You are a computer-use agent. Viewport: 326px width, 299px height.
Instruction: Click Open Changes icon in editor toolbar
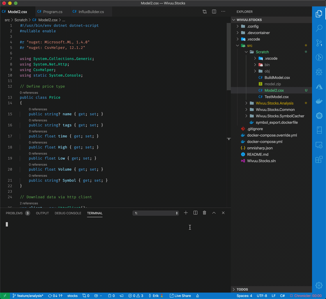[205, 12]
